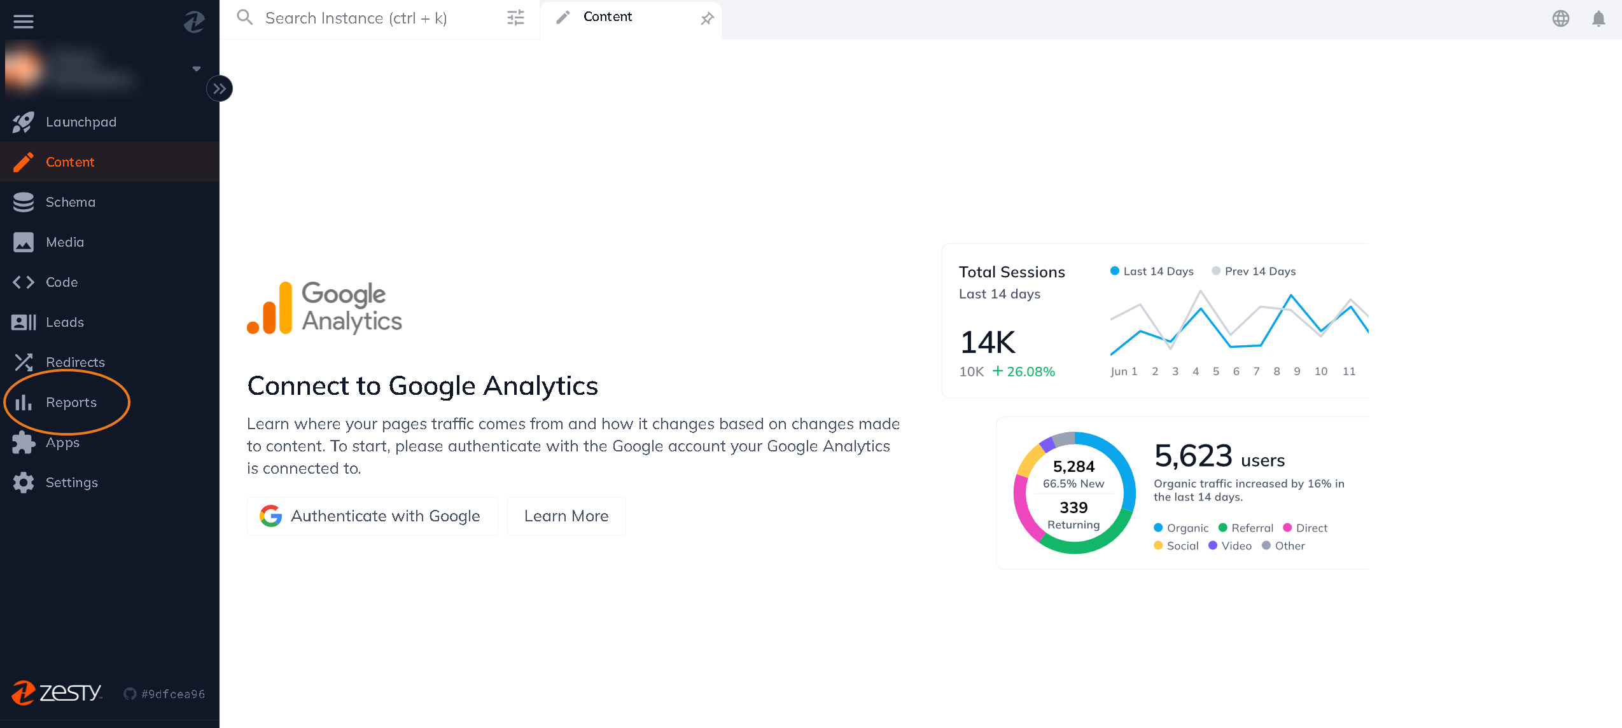Click the Leads contact icon

click(24, 322)
